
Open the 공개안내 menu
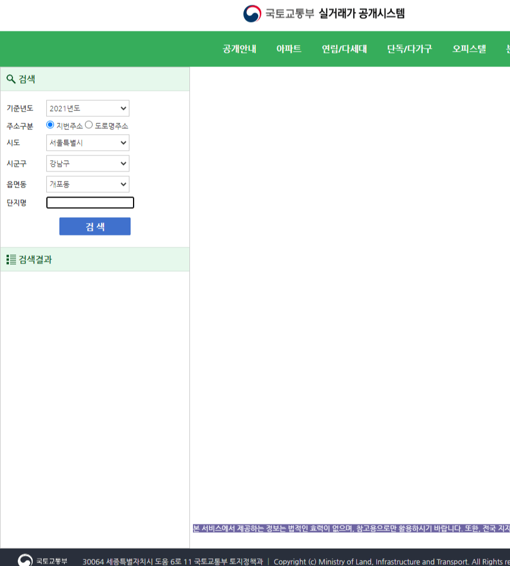239,49
